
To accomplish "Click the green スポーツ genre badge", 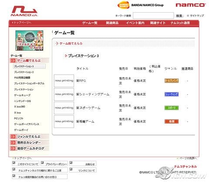I will coord(172,108).
